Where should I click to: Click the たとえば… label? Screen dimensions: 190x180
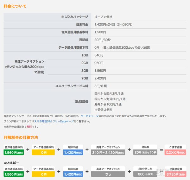point(11,163)
